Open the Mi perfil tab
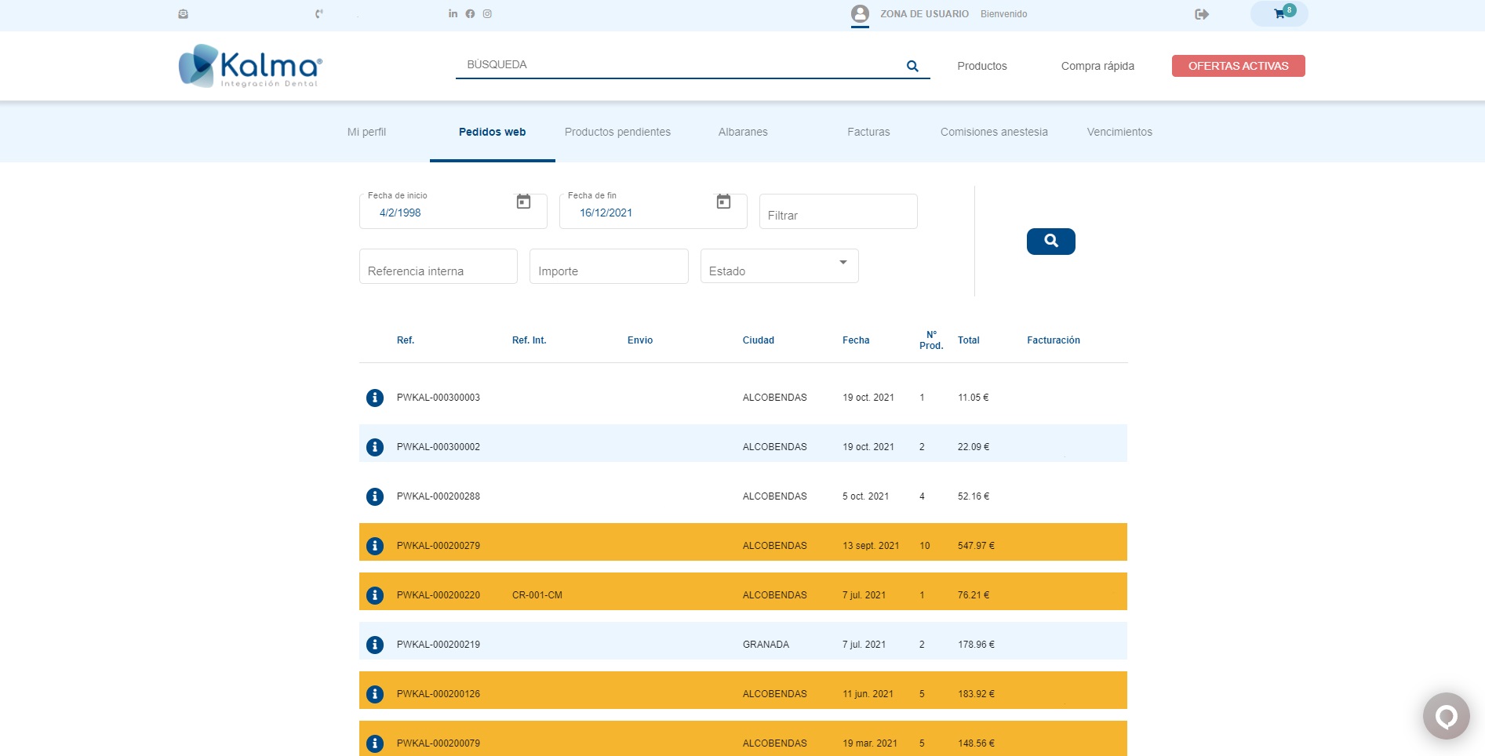Viewport: 1485px width, 756px height. [x=366, y=132]
